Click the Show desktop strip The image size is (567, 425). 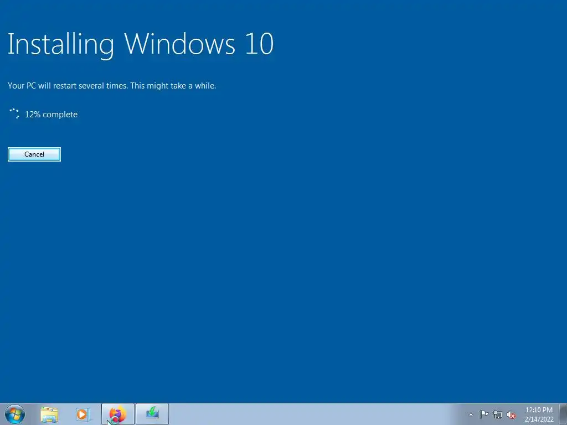(563, 414)
